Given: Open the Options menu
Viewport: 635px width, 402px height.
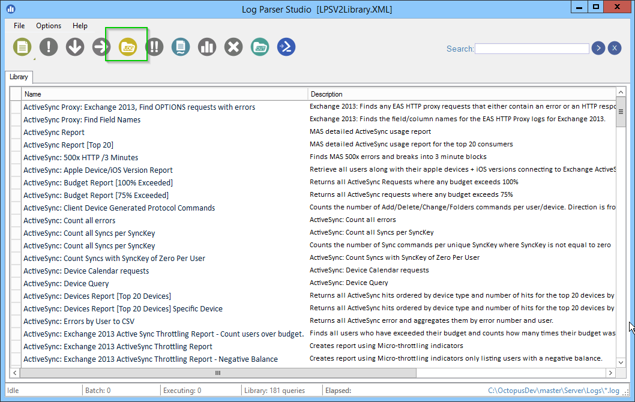Looking at the screenshot, I should [x=49, y=26].
